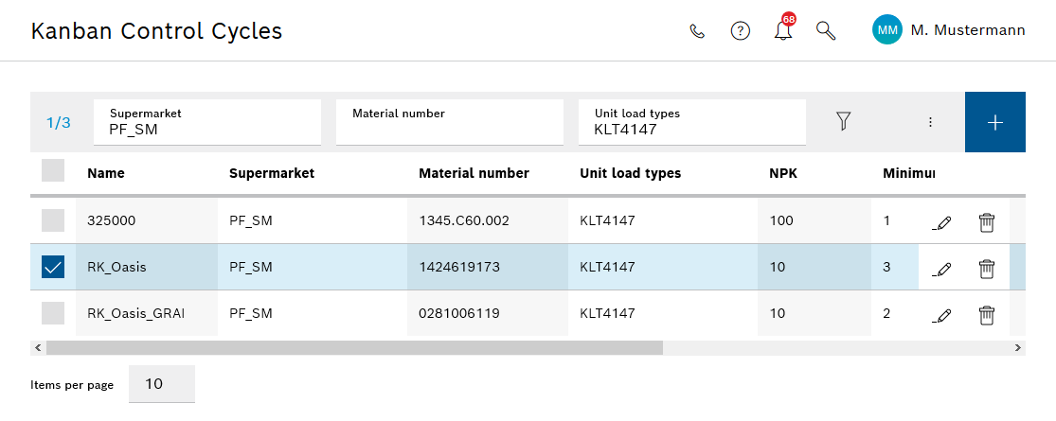Open help via question mark icon
Viewport: 1056px width, 421px height.
740,31
